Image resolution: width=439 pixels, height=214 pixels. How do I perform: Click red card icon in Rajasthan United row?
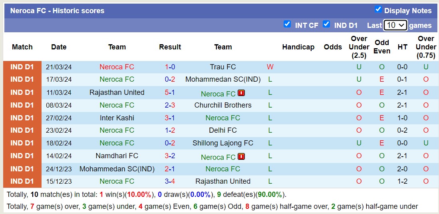[x=241, y=93]
